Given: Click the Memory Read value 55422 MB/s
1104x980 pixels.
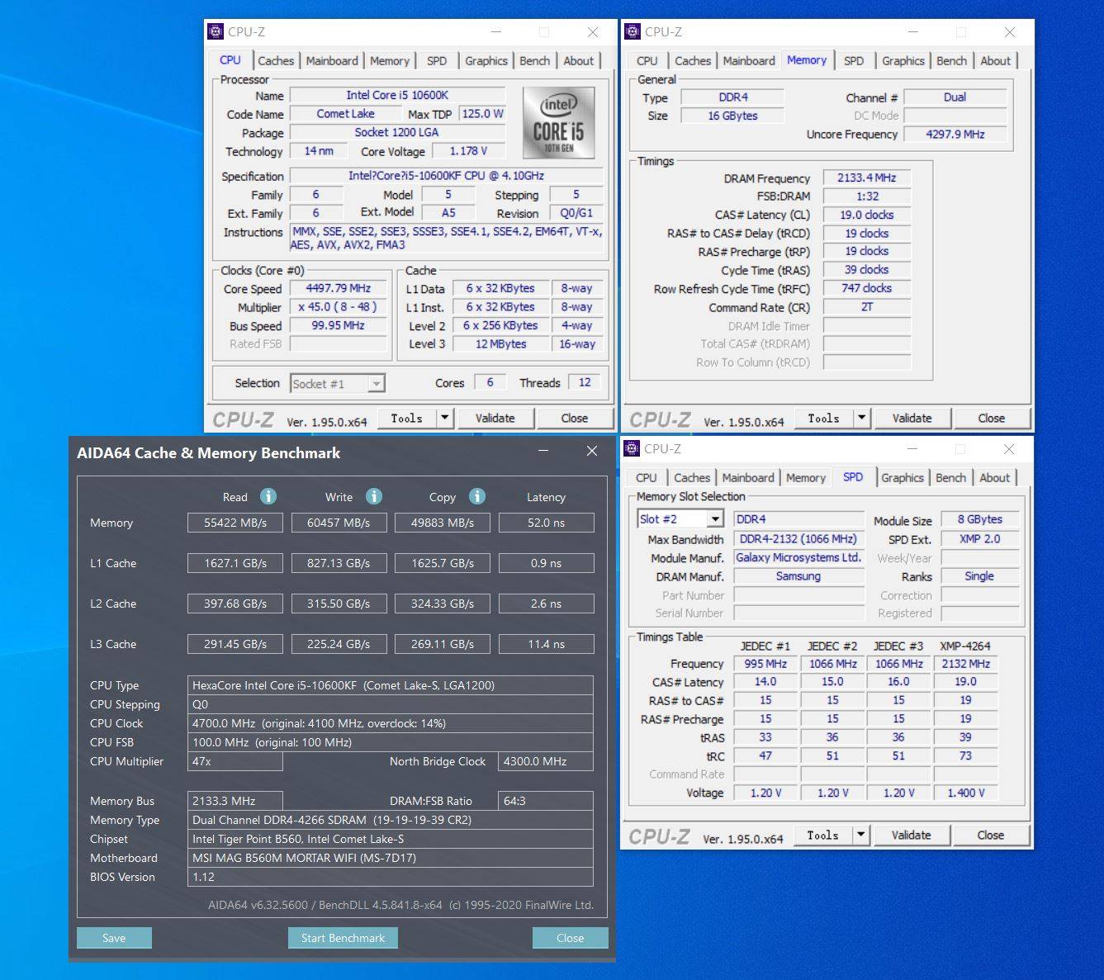Looking at the screenshot, I should pos(235,523).
